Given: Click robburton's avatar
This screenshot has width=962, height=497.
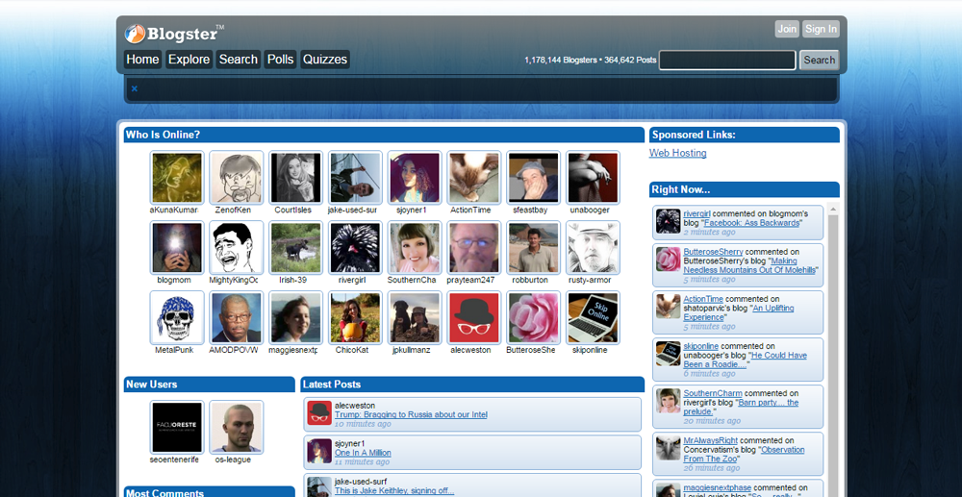Looking at the screenshot, I should click(x=533, y=248).
